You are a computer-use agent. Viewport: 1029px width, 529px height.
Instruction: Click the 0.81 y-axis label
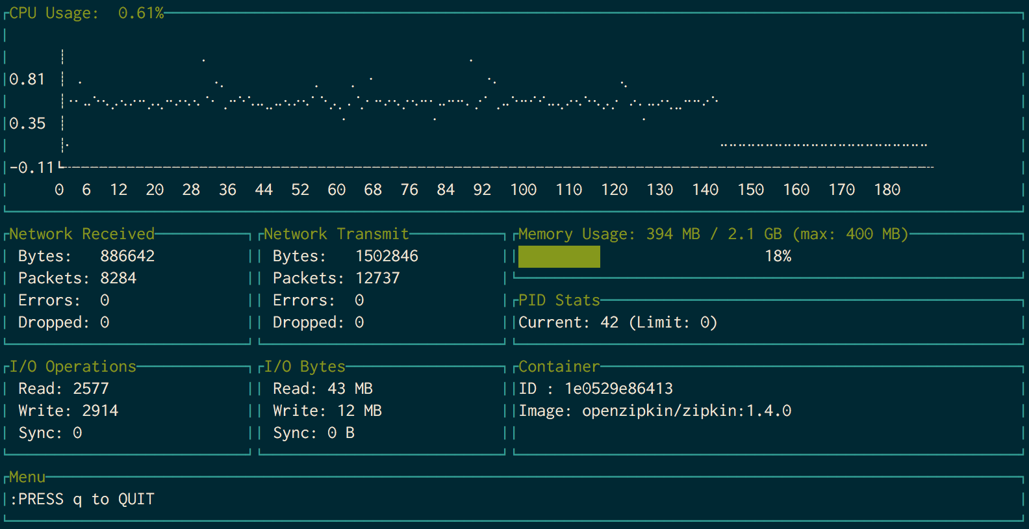pyautogui.click(x=27, y=79)
